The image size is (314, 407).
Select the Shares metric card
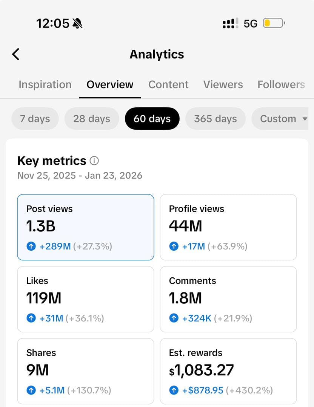(86, 371)
